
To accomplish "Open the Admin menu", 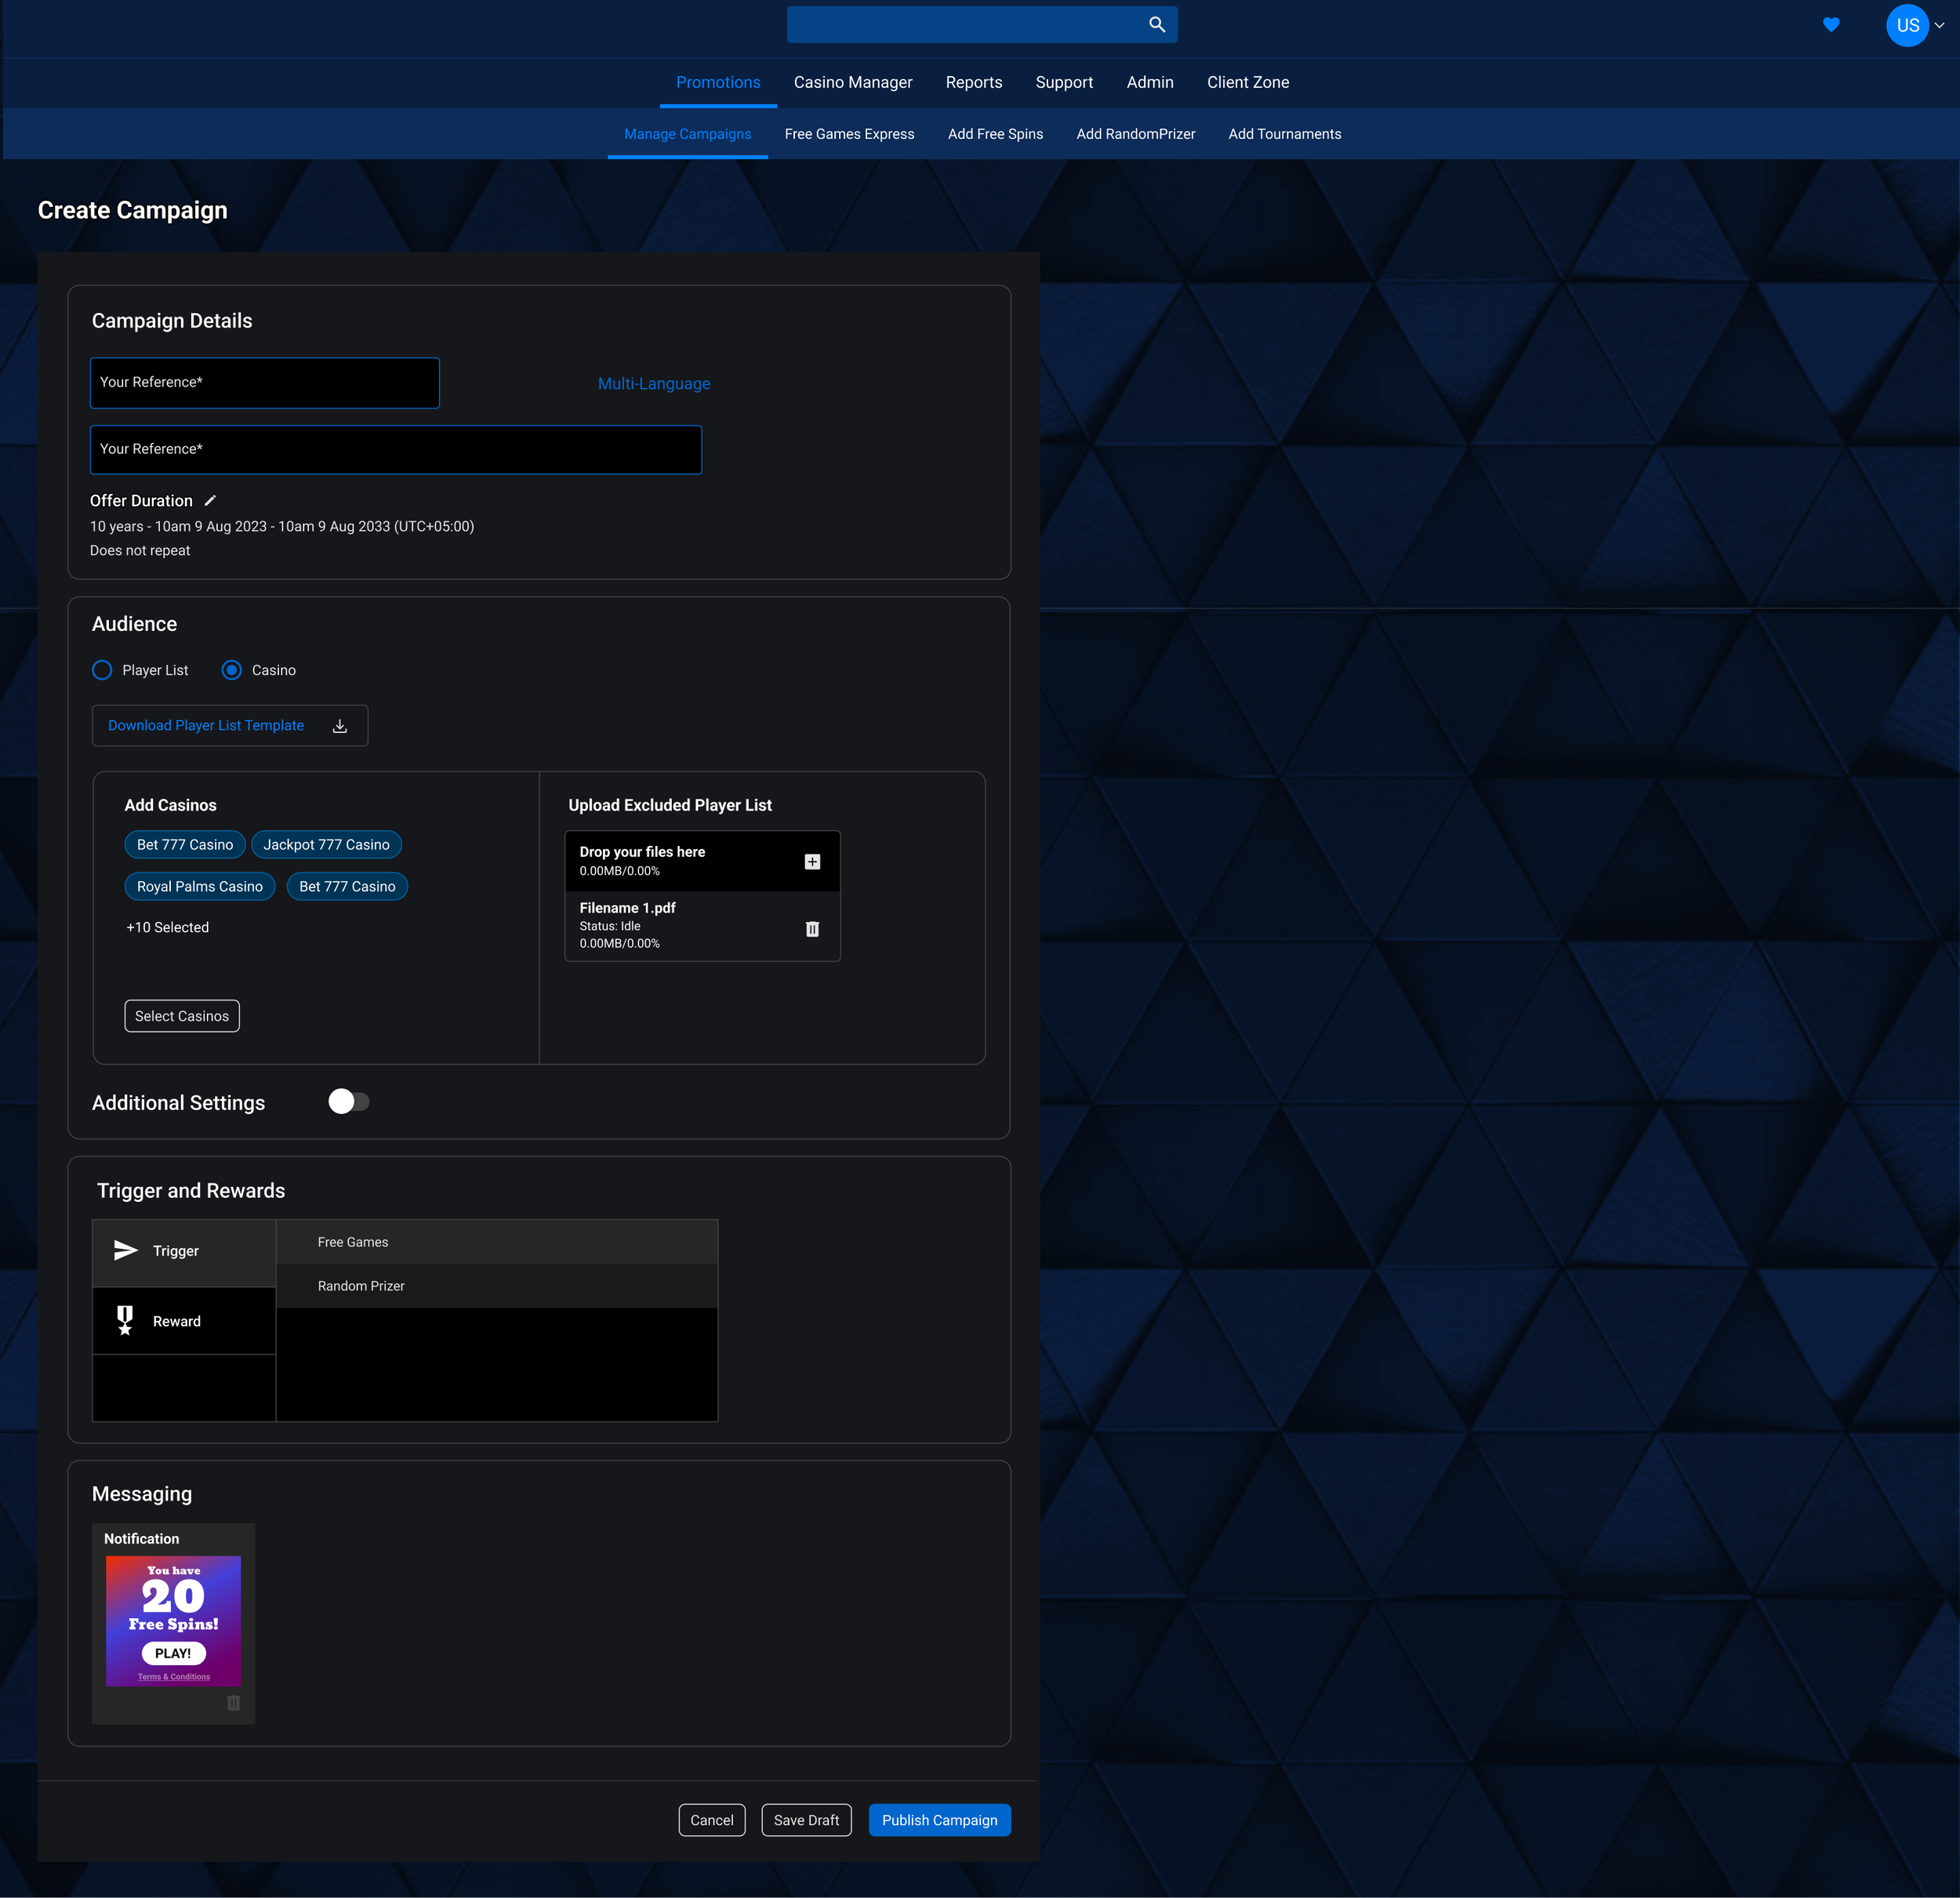I will coord(1150,82).
